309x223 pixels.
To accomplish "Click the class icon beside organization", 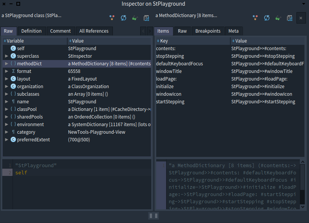I will pyautogui.click(x=13, y=86).
